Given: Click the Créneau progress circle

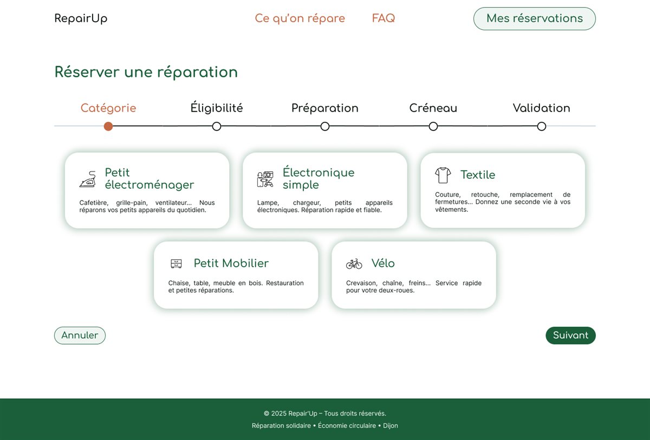Looking at the screenshot, I should pyautogui.click(x=433, y=126).
